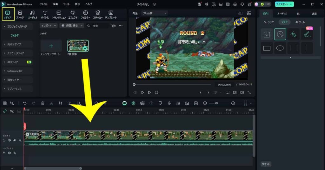Click the timeline zoom slider
Viewport: 325px width, 170px height.
(x=219, y=103)
